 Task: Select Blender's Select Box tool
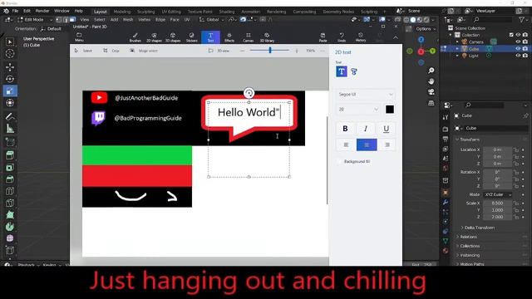pos(10,42)
